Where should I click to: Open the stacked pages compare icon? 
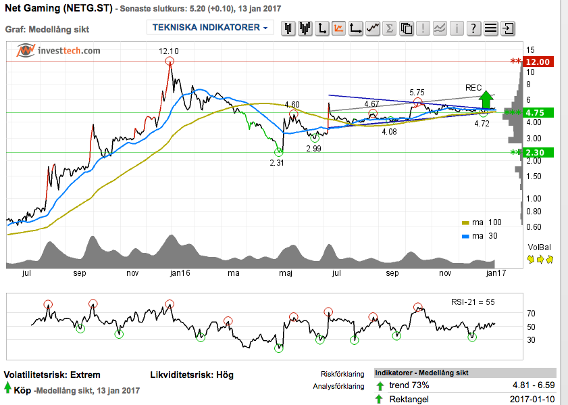pos(406,28)
